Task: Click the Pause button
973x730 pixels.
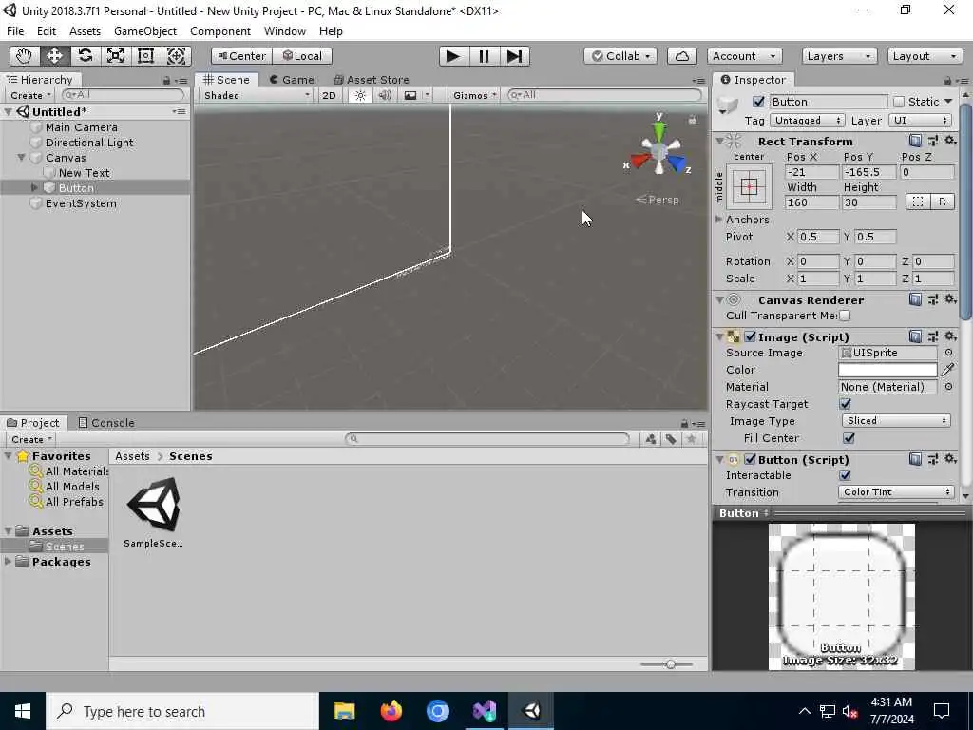Action: point(484,56)
